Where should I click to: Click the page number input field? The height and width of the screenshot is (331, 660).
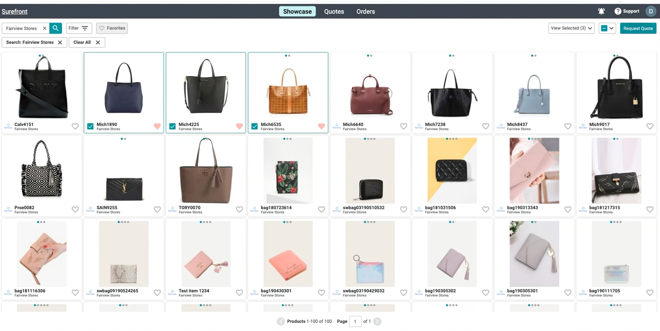point(355,321)
